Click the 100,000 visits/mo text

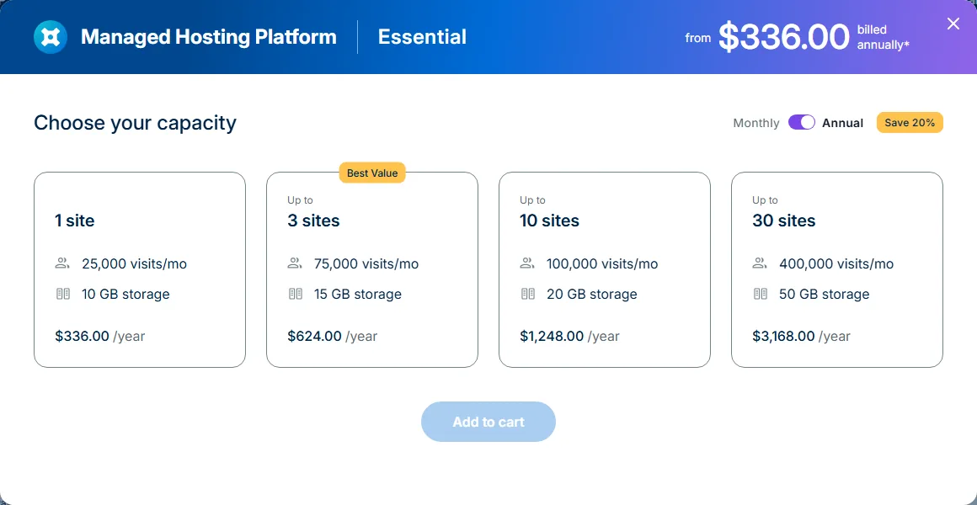pyautogui.click(x=602, y=263)
